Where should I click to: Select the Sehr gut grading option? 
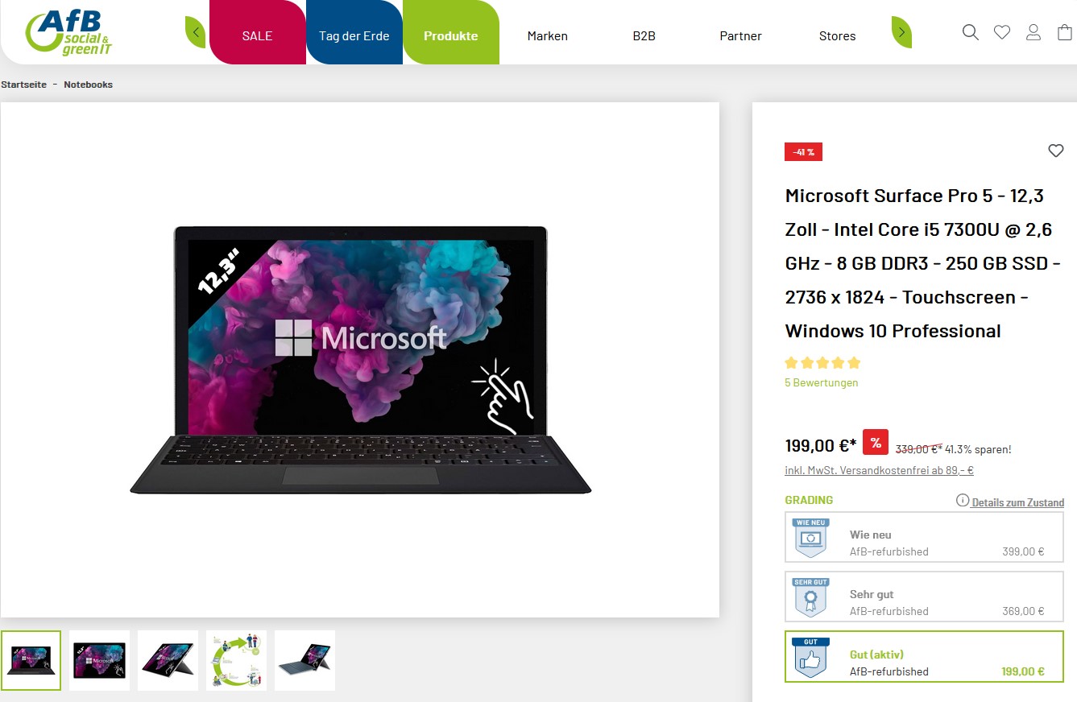[x=924, y=597]
